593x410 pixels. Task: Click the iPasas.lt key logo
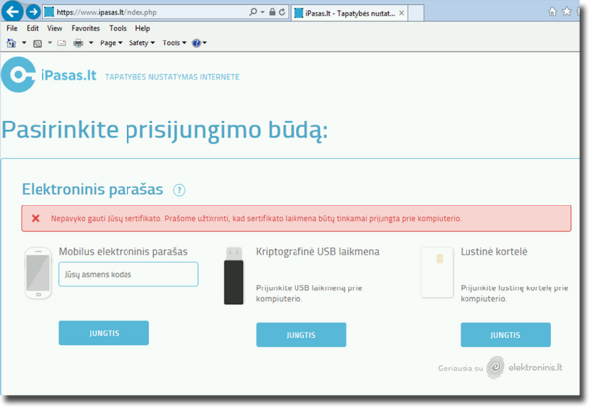pyautogui.click(x=19, y=76)
